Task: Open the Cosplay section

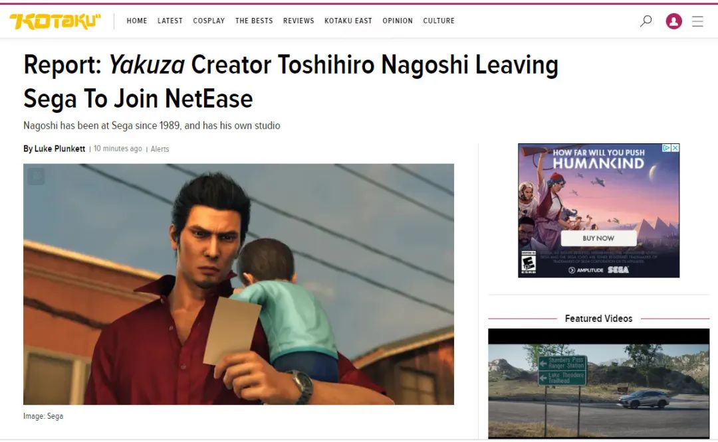Action: pos(209,21)
